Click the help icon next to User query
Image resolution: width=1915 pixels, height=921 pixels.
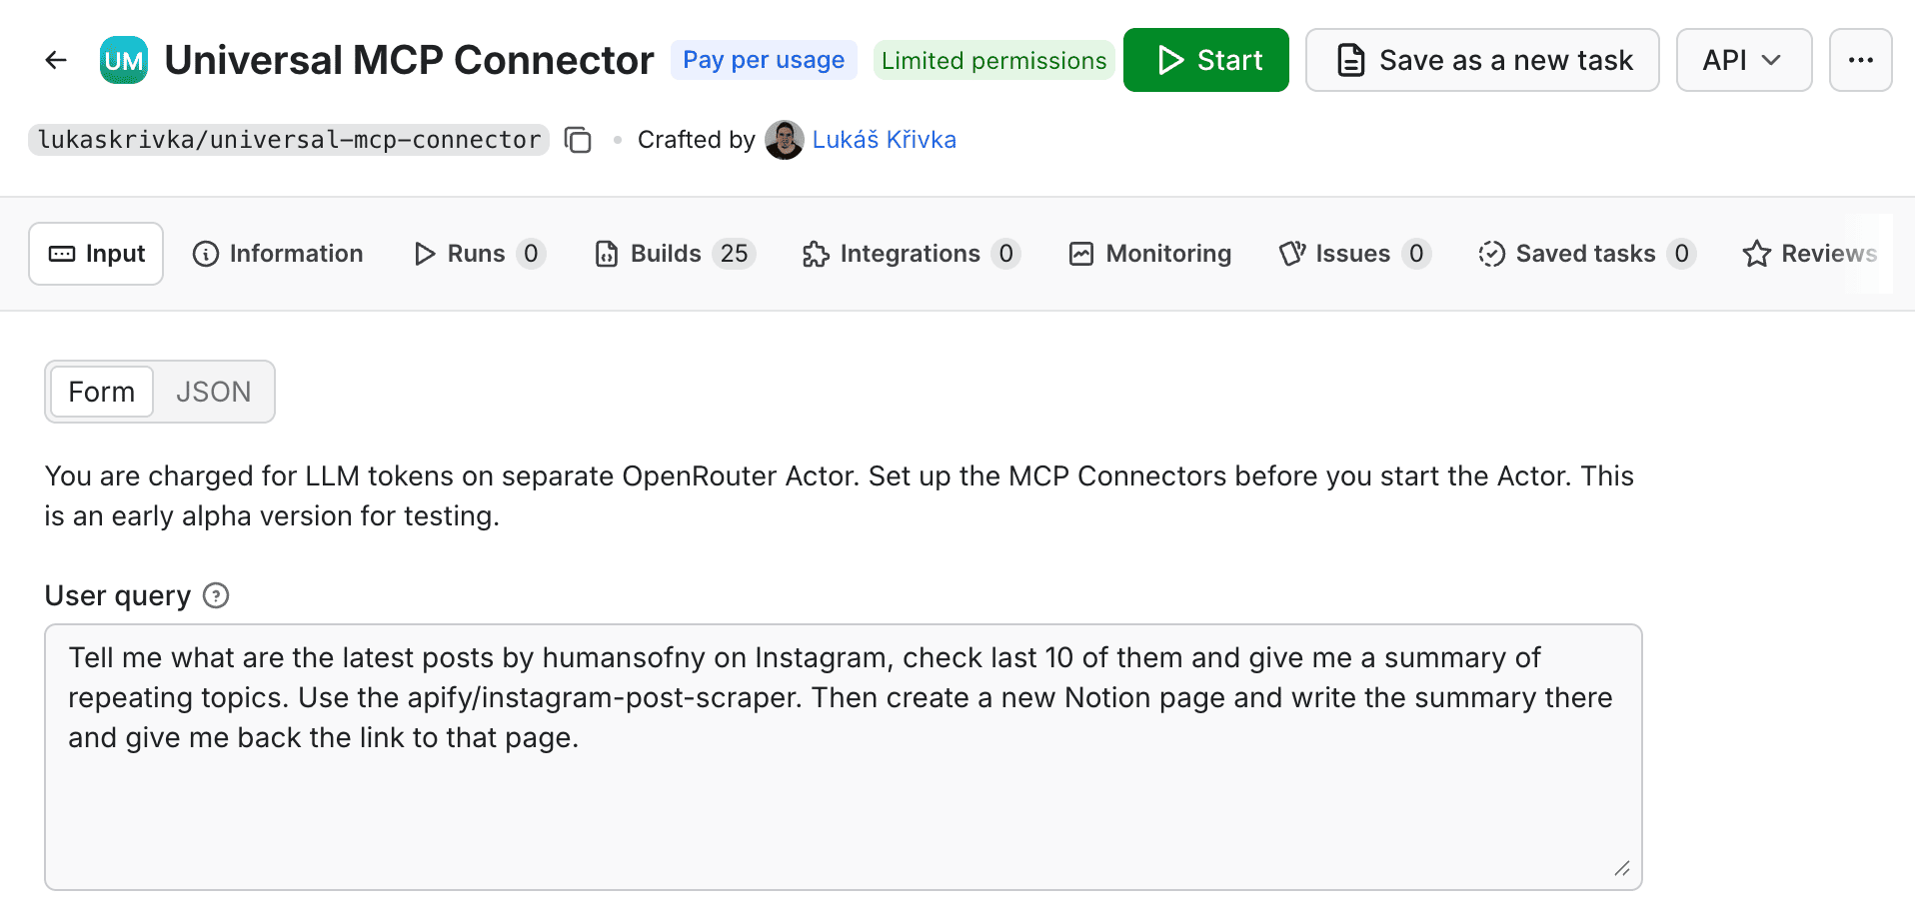[x=216, y=595]
